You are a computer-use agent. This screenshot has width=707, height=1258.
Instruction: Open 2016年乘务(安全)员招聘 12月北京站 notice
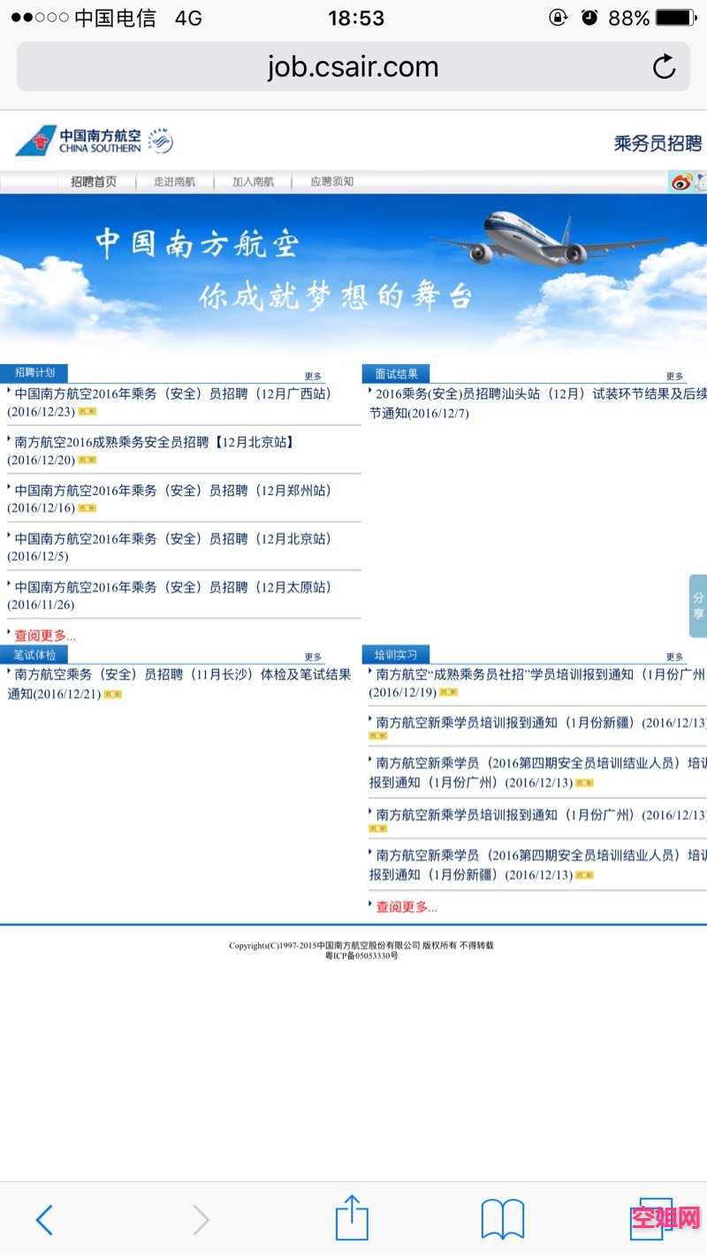[172, 547]
